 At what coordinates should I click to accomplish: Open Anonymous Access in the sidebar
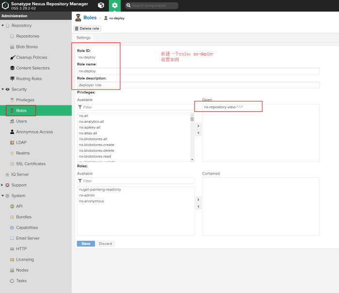pos(34,132)
